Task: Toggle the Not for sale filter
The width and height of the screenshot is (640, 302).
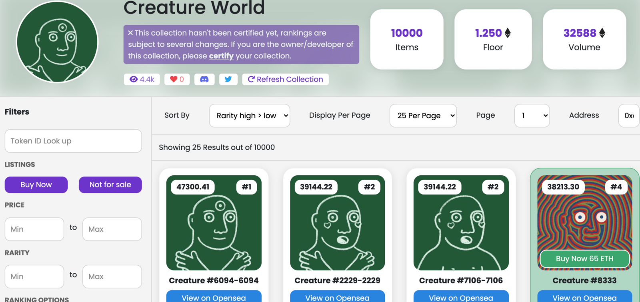Action: pos(110,185)
